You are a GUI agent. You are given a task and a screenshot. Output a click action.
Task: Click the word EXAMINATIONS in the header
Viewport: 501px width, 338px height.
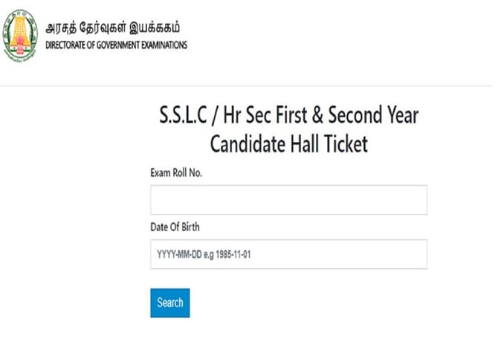pos(161,45)
